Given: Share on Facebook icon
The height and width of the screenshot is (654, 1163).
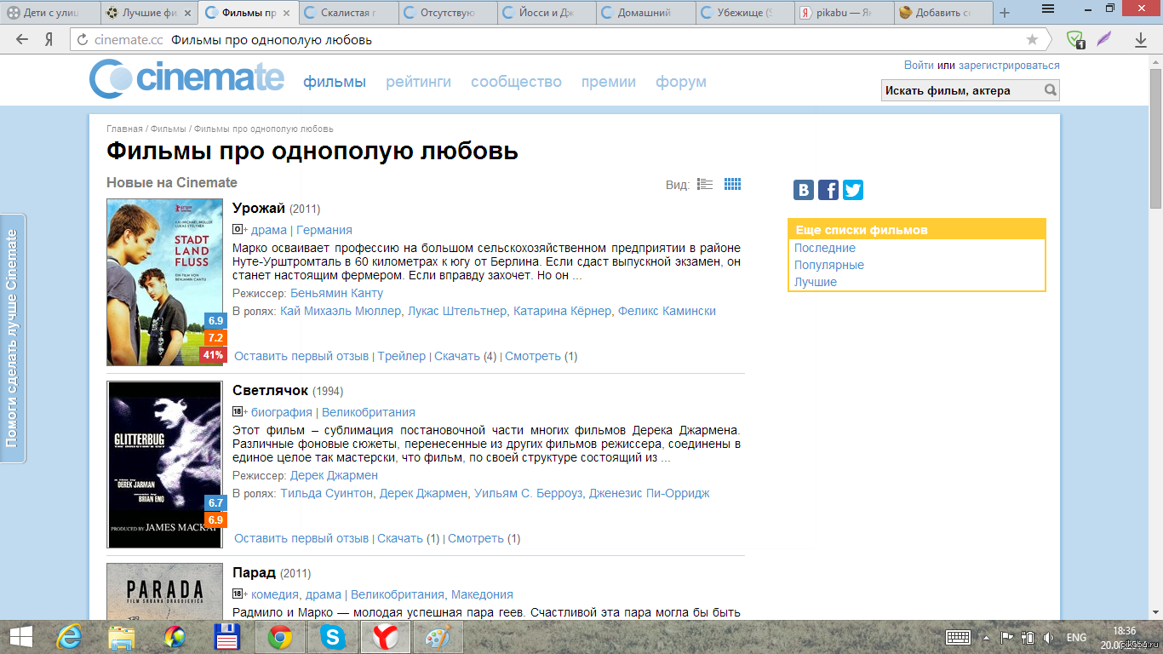Looking at the screenshot, I should point(828,190).
